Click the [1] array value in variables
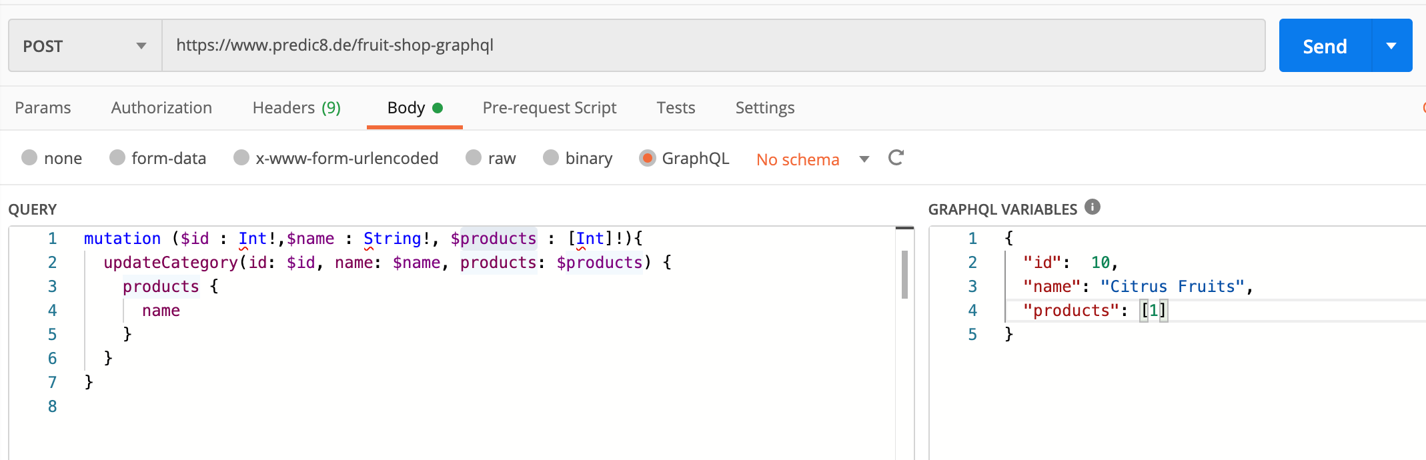This screenshot has height=460, width=1426. coord(1154,311)
